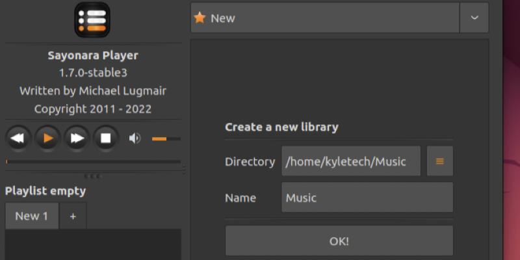The width and height of the screenshot is (520, 260).
Task: Click the splitter handle above Playlist empty
Action: click(93, 176)
